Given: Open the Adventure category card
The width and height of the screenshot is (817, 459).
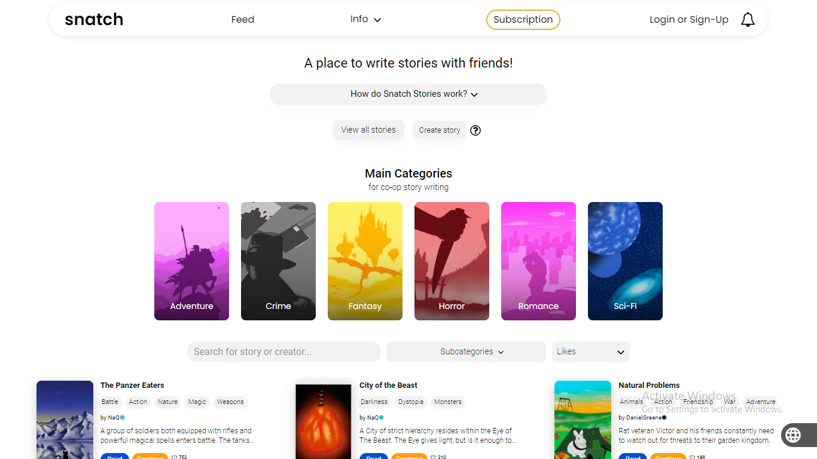Looking at the screenshot, I should (x=191, y=261).
